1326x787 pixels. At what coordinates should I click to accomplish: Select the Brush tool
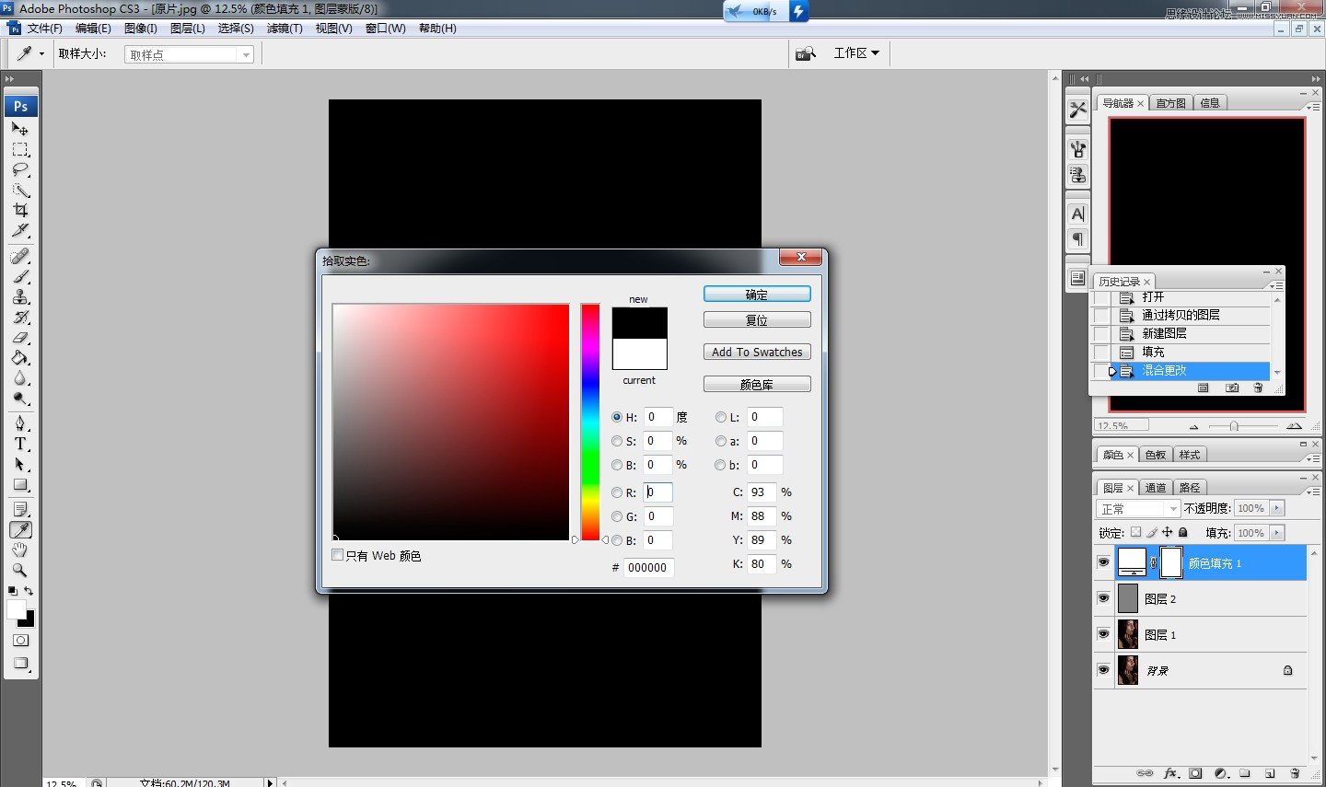[x=20, y=276]
